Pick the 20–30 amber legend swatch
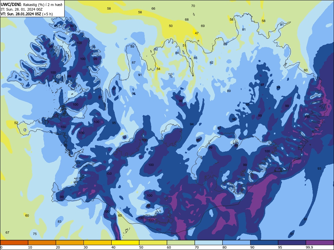Image resolution: width=334 pixels, height=250 pixels. coord(70,243)
